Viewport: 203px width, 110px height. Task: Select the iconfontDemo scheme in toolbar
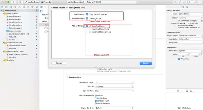tap(32, 2)
